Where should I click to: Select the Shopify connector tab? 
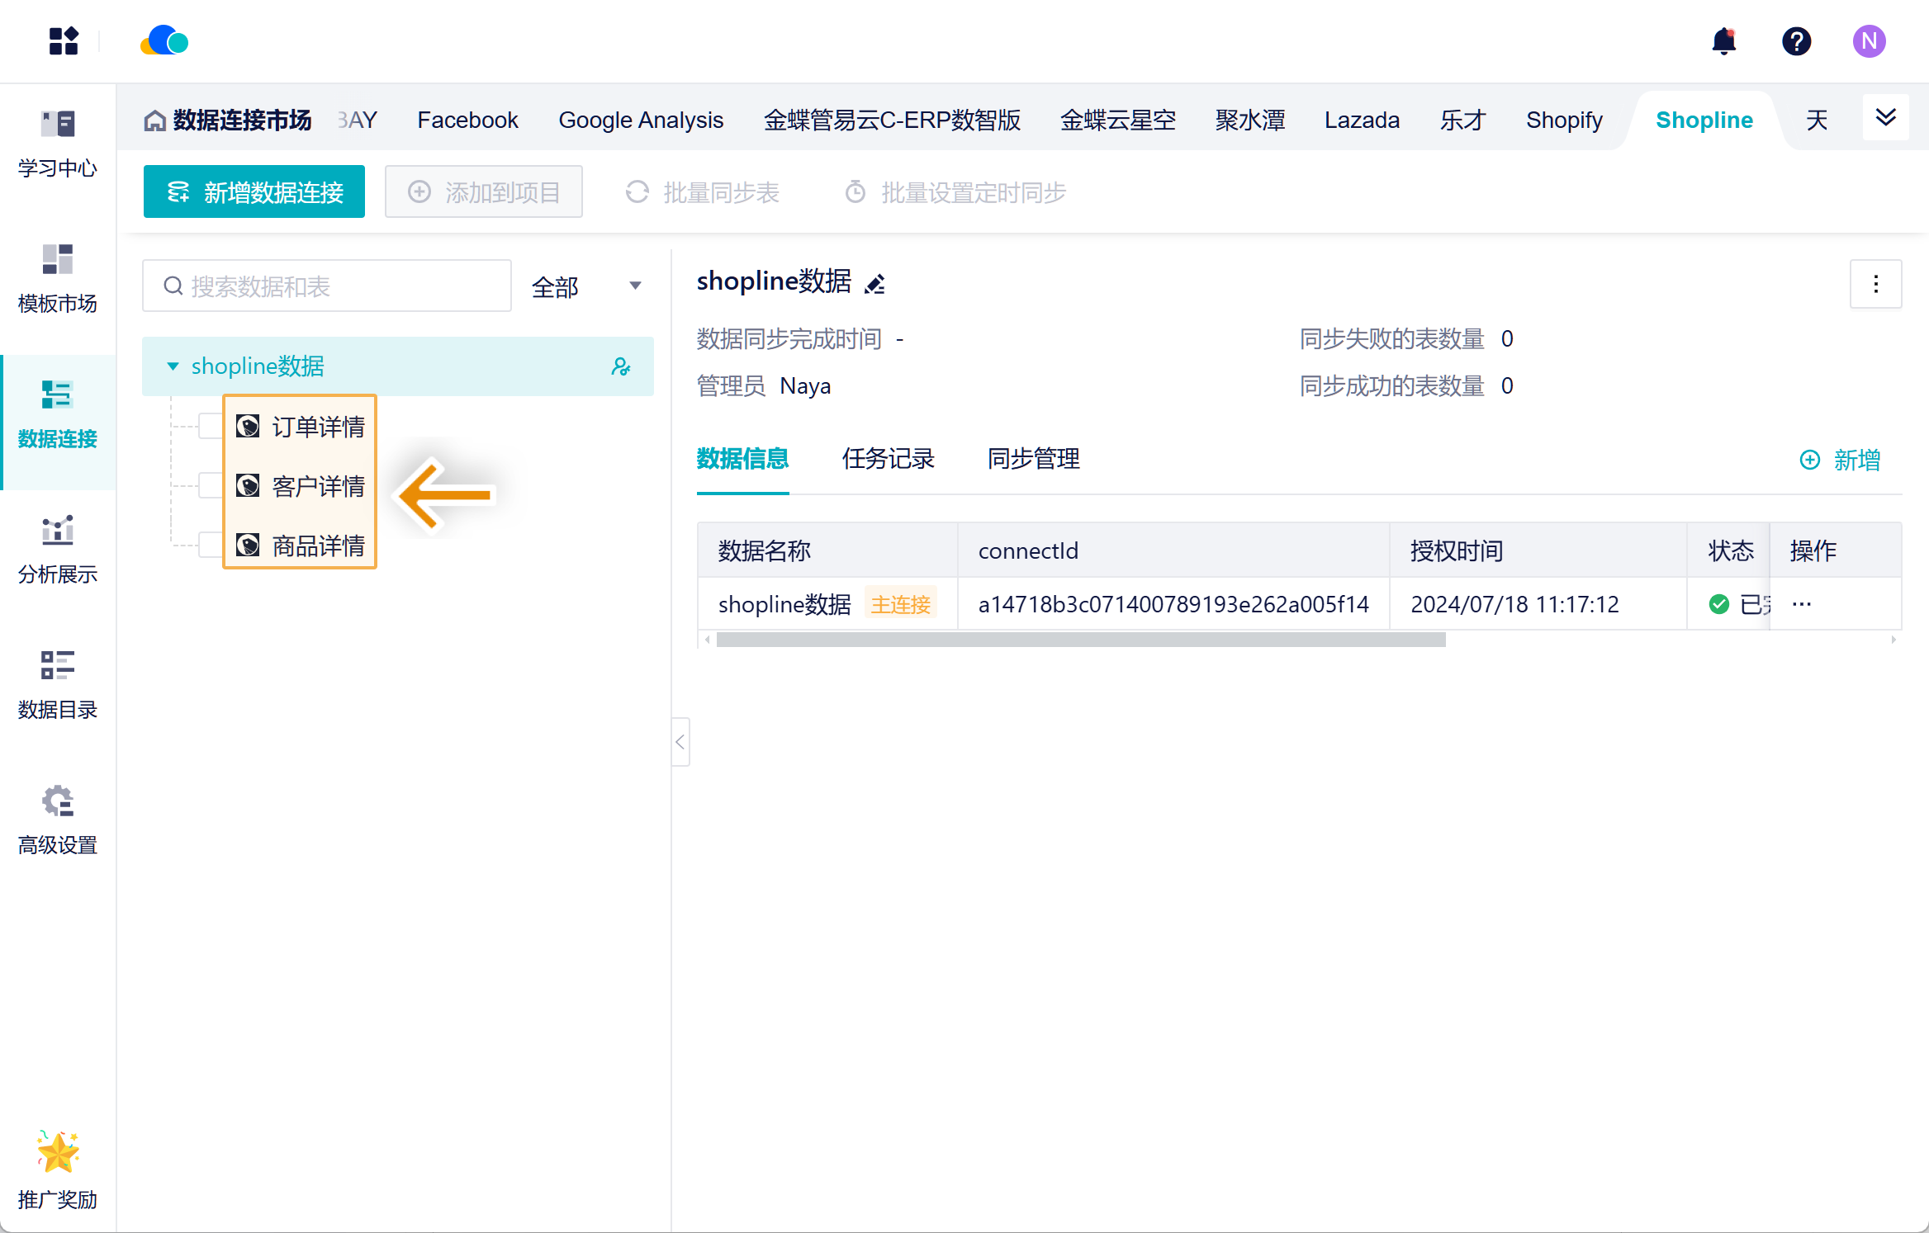pos(1563,120)
